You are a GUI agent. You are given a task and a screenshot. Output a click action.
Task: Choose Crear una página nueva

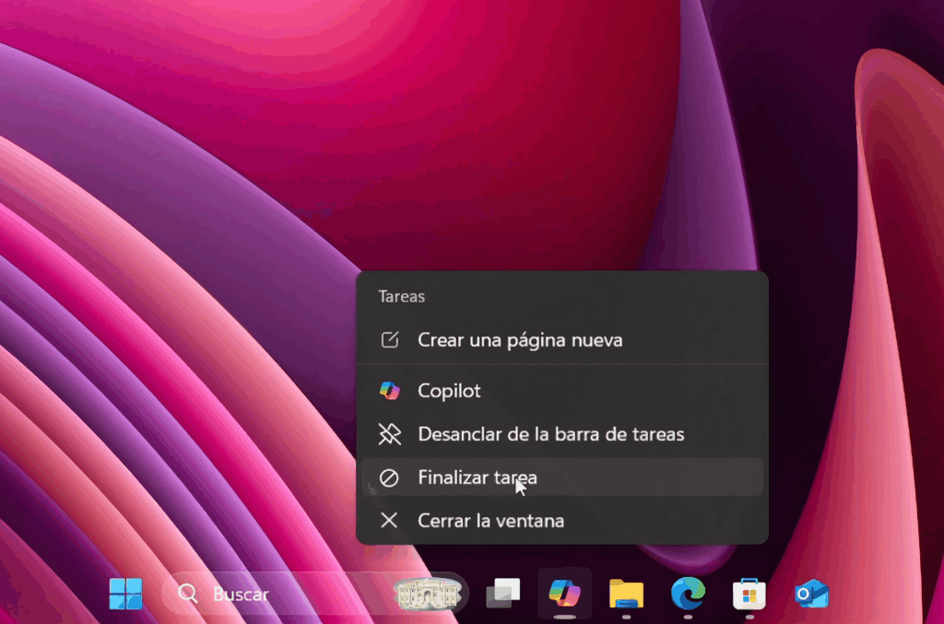click(521, 339)
